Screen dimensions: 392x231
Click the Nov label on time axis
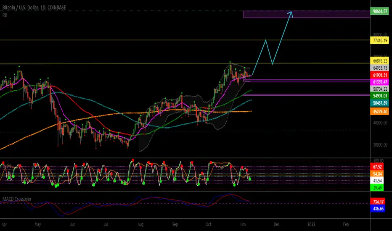pos(243,224)
